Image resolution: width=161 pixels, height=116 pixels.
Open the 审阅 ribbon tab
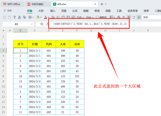tap(97, 11)
